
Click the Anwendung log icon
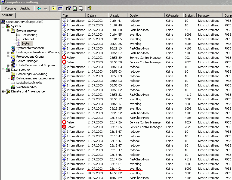18,35
